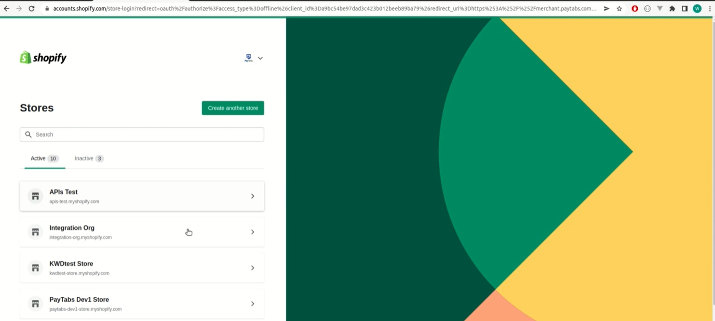Click the PayTabs account avatar icon
The width and height of the screenshot is (715, 321).
[x=248, y=58]
